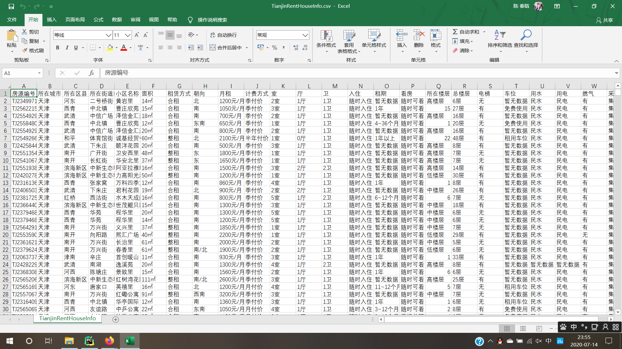Click the Format Painter brush icon
Viewport: 622px width, 349px height.
pos(25,50)
